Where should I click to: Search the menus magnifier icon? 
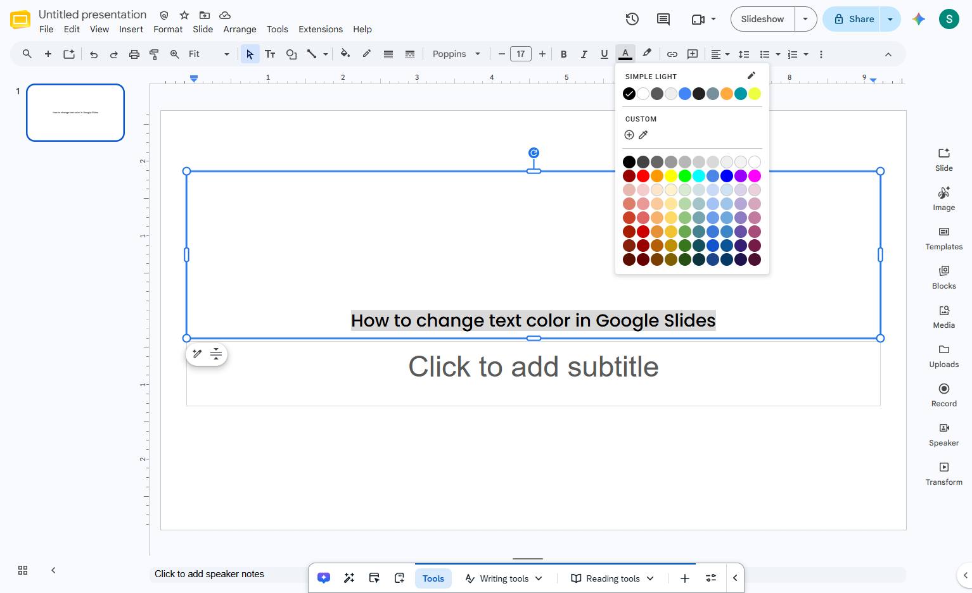27,54
